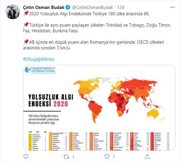This screenshot has width=181, height=163.
Task: Open the #ZKuşağıBilmez hashtag
Action: (x=38, y=59)
